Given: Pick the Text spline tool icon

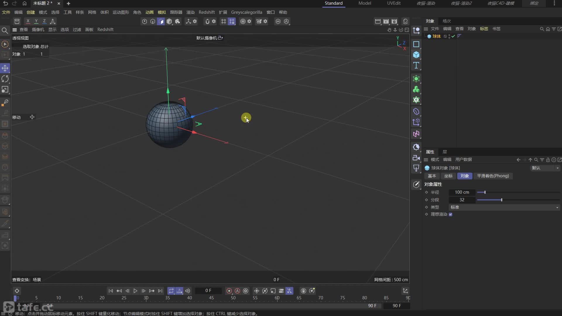Looking at the screenshot, I should point(416,65).
